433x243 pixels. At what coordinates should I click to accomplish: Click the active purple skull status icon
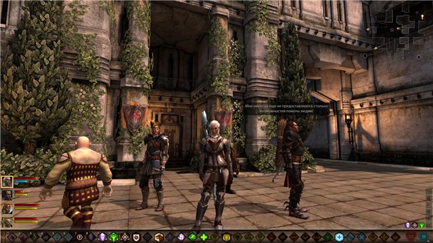(x=407, y=225)
